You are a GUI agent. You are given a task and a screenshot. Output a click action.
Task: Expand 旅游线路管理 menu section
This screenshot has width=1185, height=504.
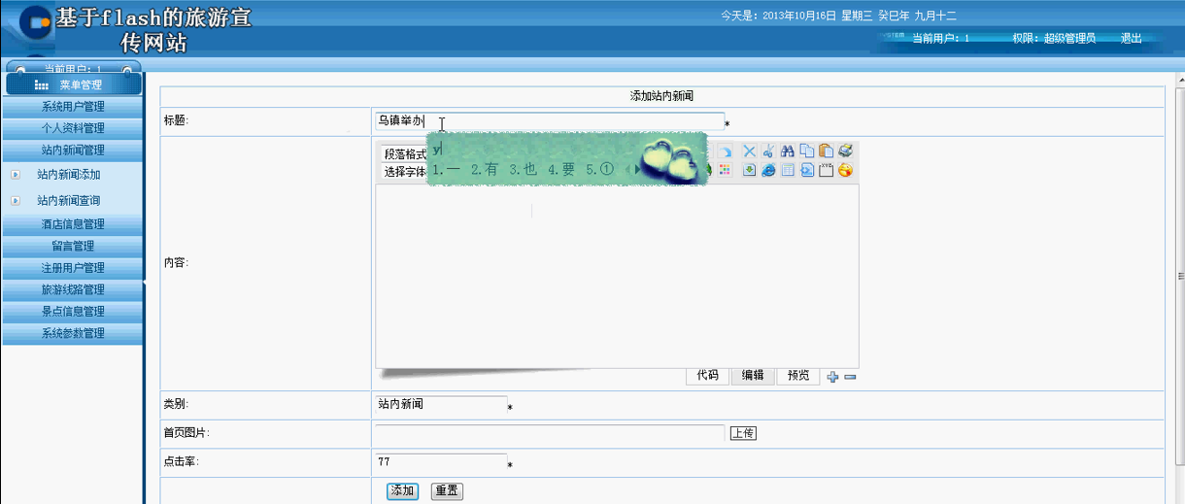(73, 289)
